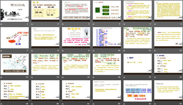183x105 pixels.
Task: Click animation star icon under slide 6
Action: click(155, 24)
